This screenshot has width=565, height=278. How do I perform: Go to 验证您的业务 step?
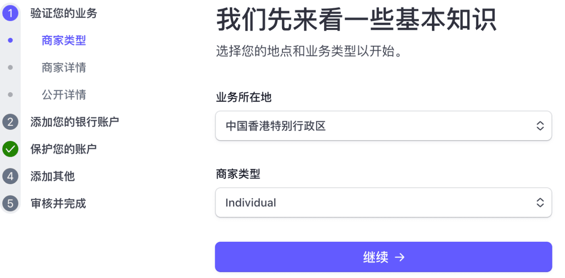[x=64, y=13]
